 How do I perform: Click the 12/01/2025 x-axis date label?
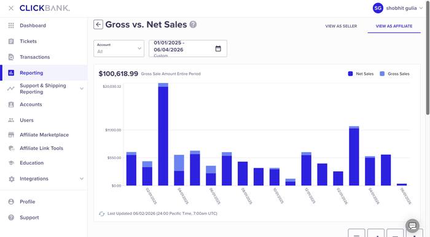click(x=310, y=196)
